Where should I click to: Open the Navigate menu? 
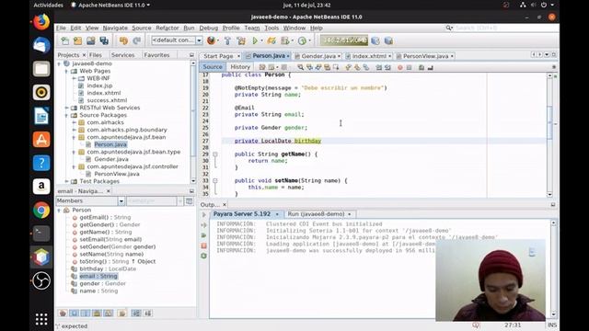coord(115,28)
